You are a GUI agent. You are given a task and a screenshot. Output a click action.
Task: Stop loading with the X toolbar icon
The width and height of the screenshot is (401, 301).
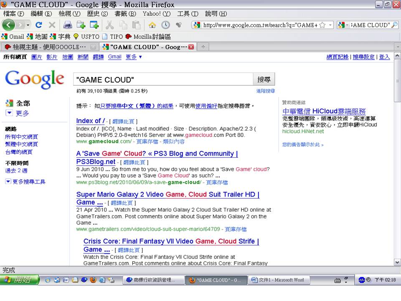click(x=52, y=25)
